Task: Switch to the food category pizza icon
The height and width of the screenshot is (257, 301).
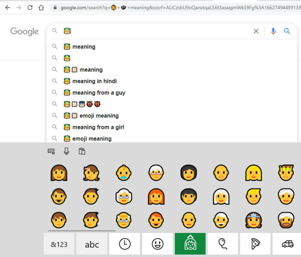Action: [255, 244]
